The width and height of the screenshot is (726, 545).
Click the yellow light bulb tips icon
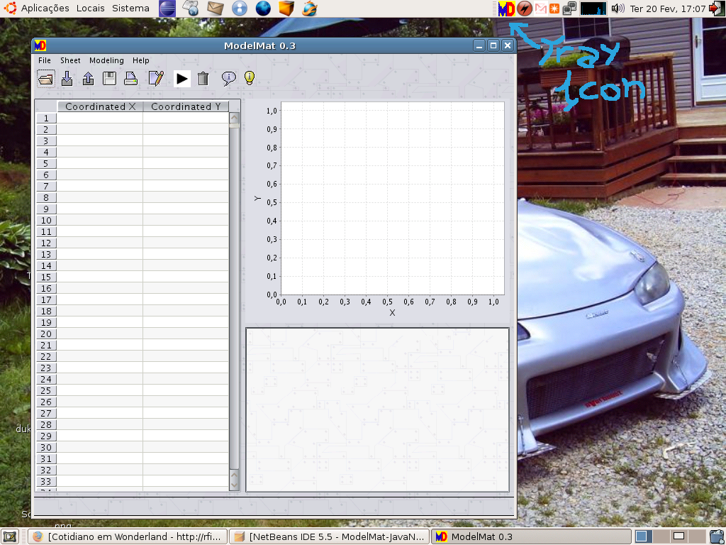(x=250, y=78)
